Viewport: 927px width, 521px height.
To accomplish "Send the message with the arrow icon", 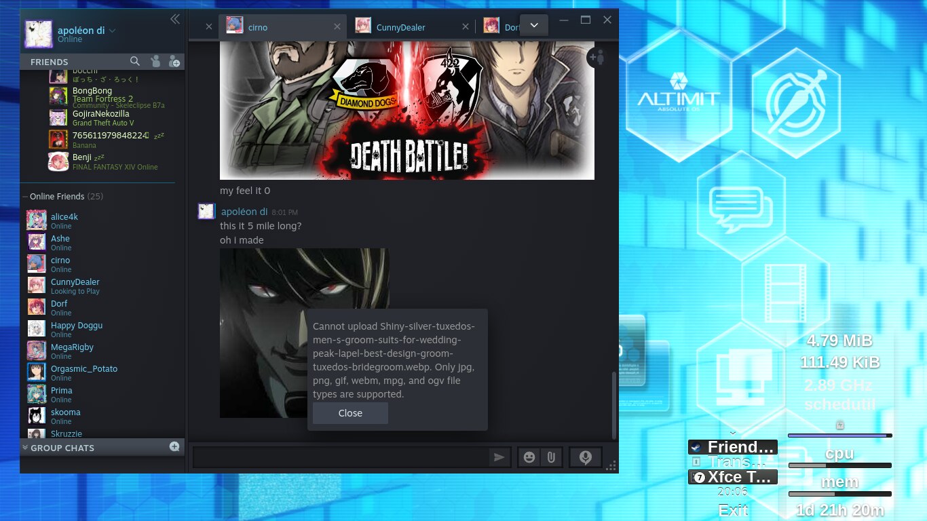I will click(x=499, y=457).
